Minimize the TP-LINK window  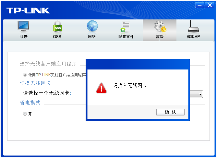(199, 5)
